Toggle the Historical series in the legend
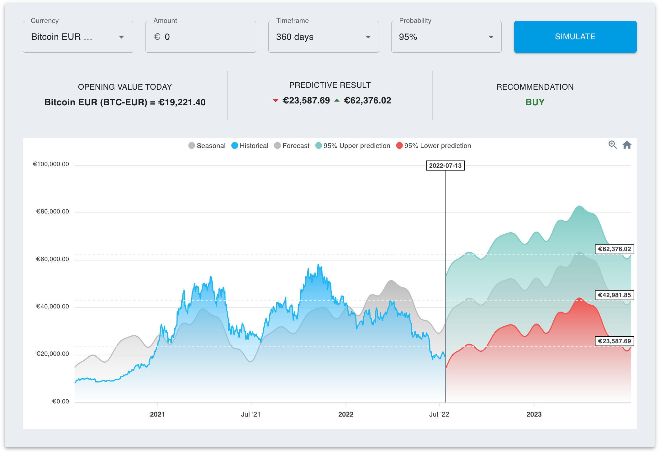Viewport: 659px width, 452px height. (x=250, y=146)
